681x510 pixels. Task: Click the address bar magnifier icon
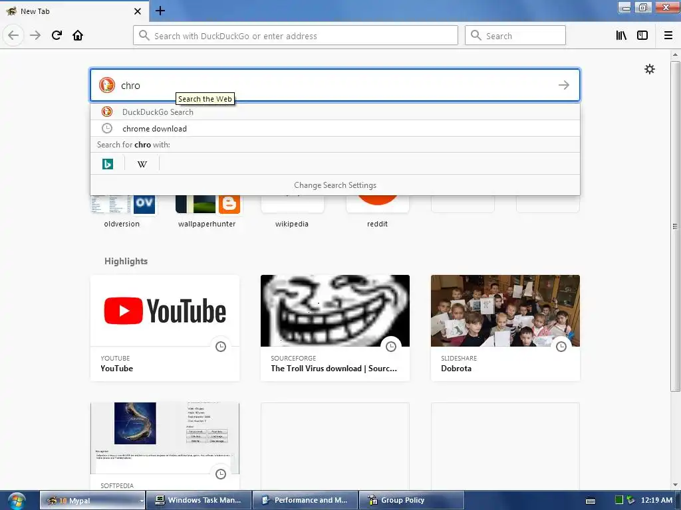[x=144, y=36]
